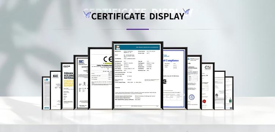This screenshot has height=132, width=275.
Task: Click the purple divider under the heading
Action: point(137,29)
